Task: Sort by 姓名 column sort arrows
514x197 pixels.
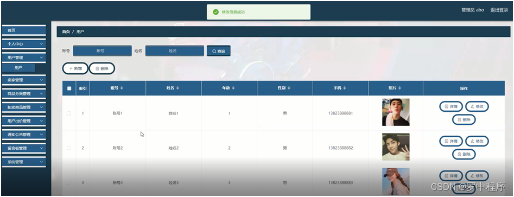Action: pyautogui.click(x=177, y=88)
